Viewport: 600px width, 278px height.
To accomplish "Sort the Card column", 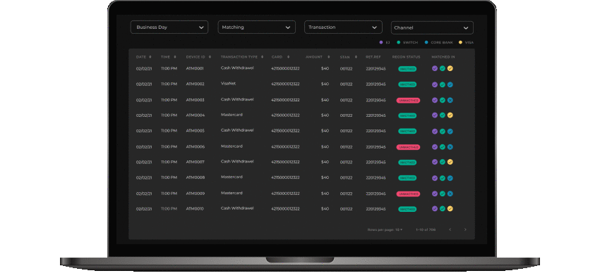I will 288,57.
